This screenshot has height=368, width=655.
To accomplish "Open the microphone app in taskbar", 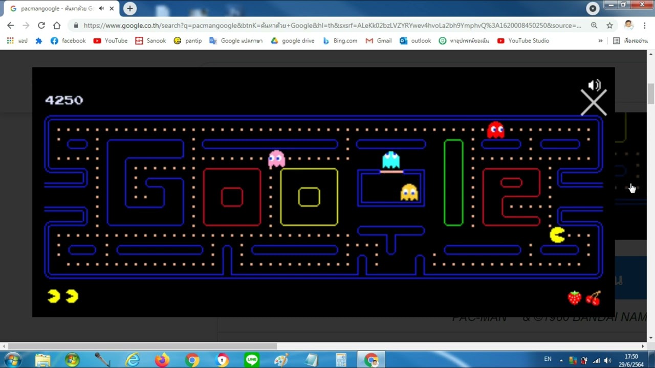I will pyautogui.click(x=102, y=360).
